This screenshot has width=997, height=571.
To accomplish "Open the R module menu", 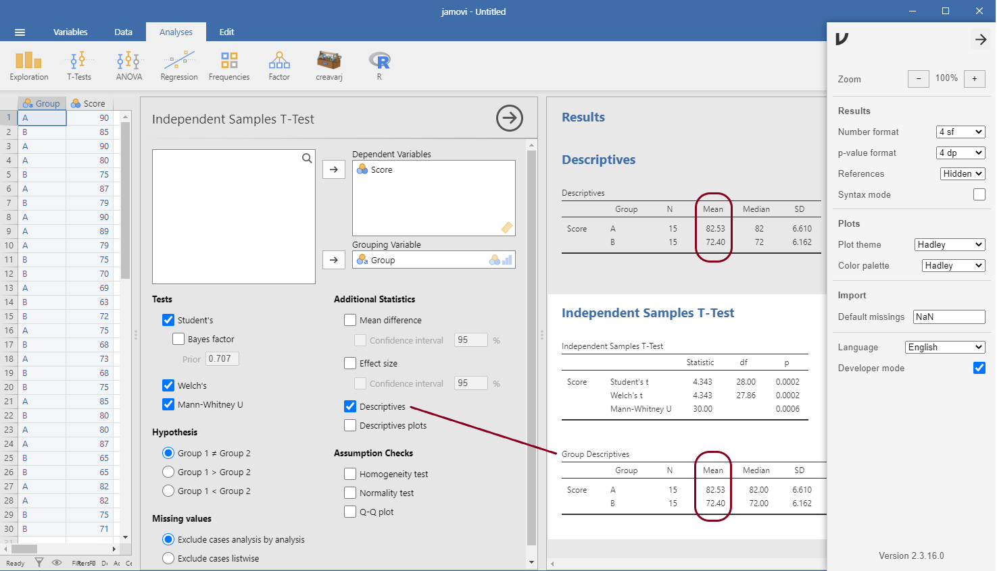I will 379,66.
